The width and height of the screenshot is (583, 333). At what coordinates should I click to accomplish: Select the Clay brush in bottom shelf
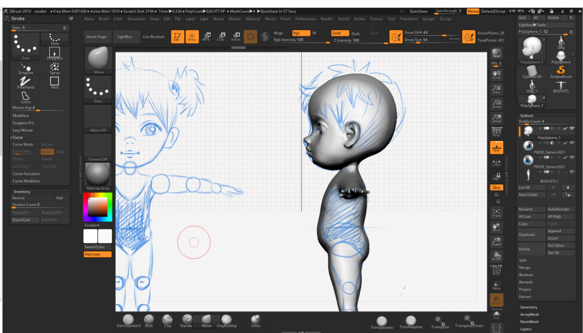pos(167,321)
